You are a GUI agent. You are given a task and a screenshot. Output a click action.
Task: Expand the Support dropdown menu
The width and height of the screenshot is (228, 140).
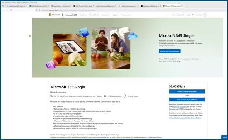[x=116, y=15]
